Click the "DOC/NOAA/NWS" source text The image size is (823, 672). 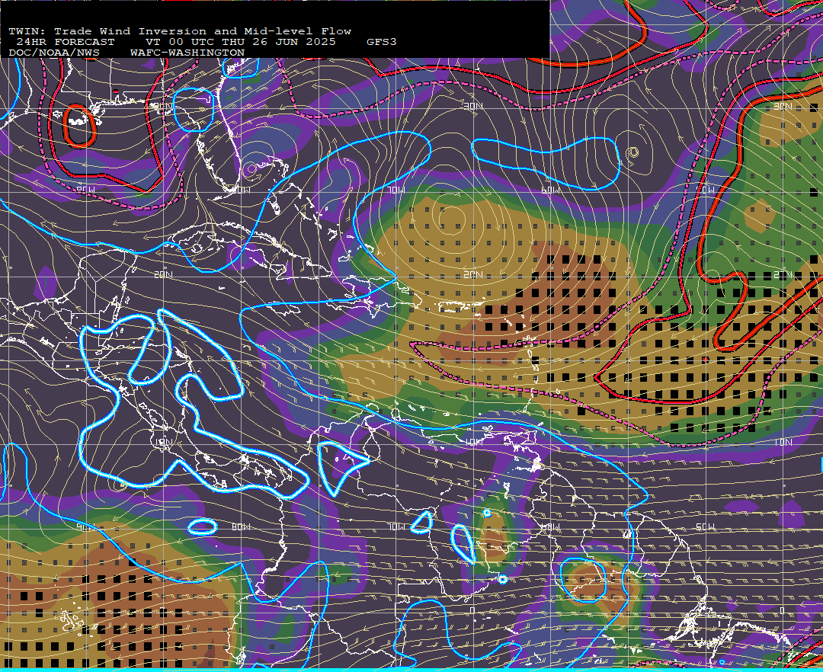click(54, 53)
